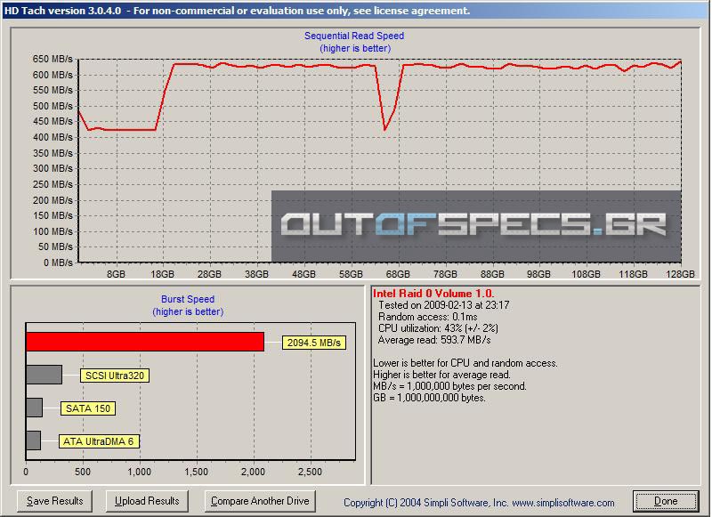Viewport: 712px width, 517px height.
Task: Click 'GB = 1,000,000,000 bytes' note
Action: point(429,398)
